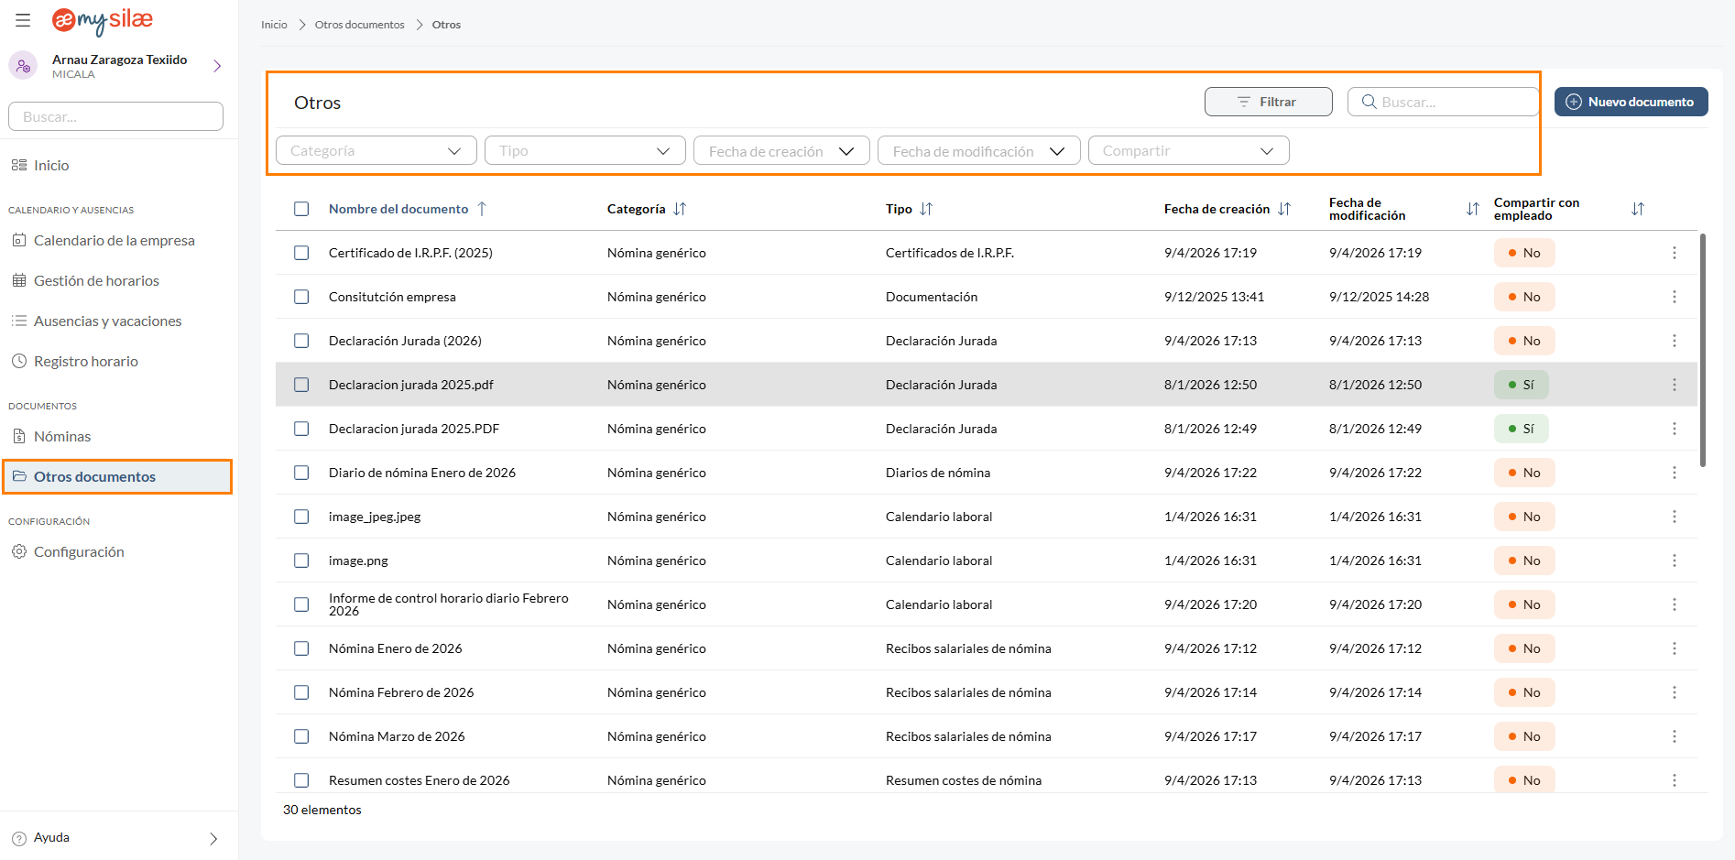Open three-dot menu for image.png row
This screenshot has width=1735, height=860.
pyautogui.click(x=1674, y=561)
